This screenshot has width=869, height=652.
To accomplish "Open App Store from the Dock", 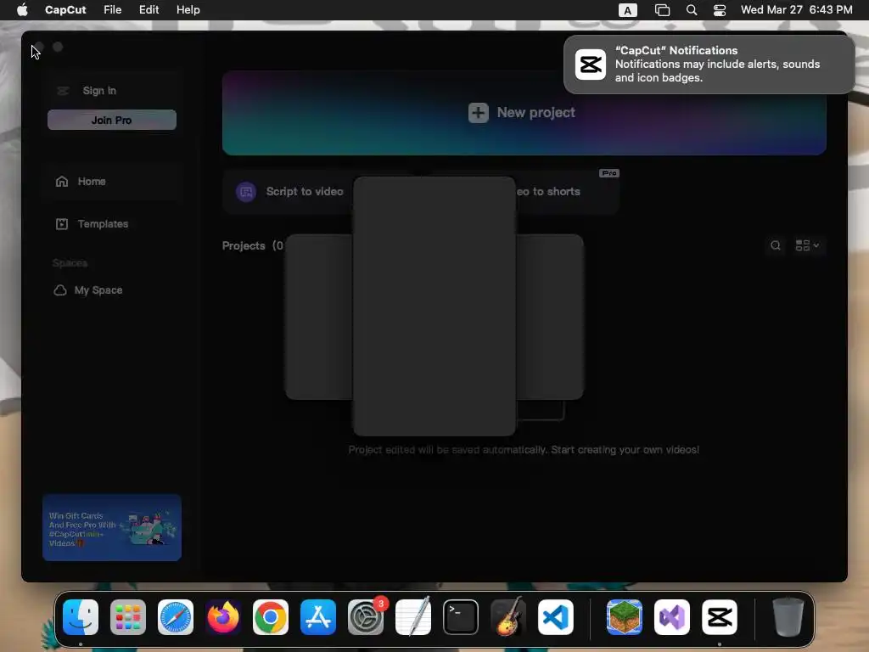I will pos(318,617).
